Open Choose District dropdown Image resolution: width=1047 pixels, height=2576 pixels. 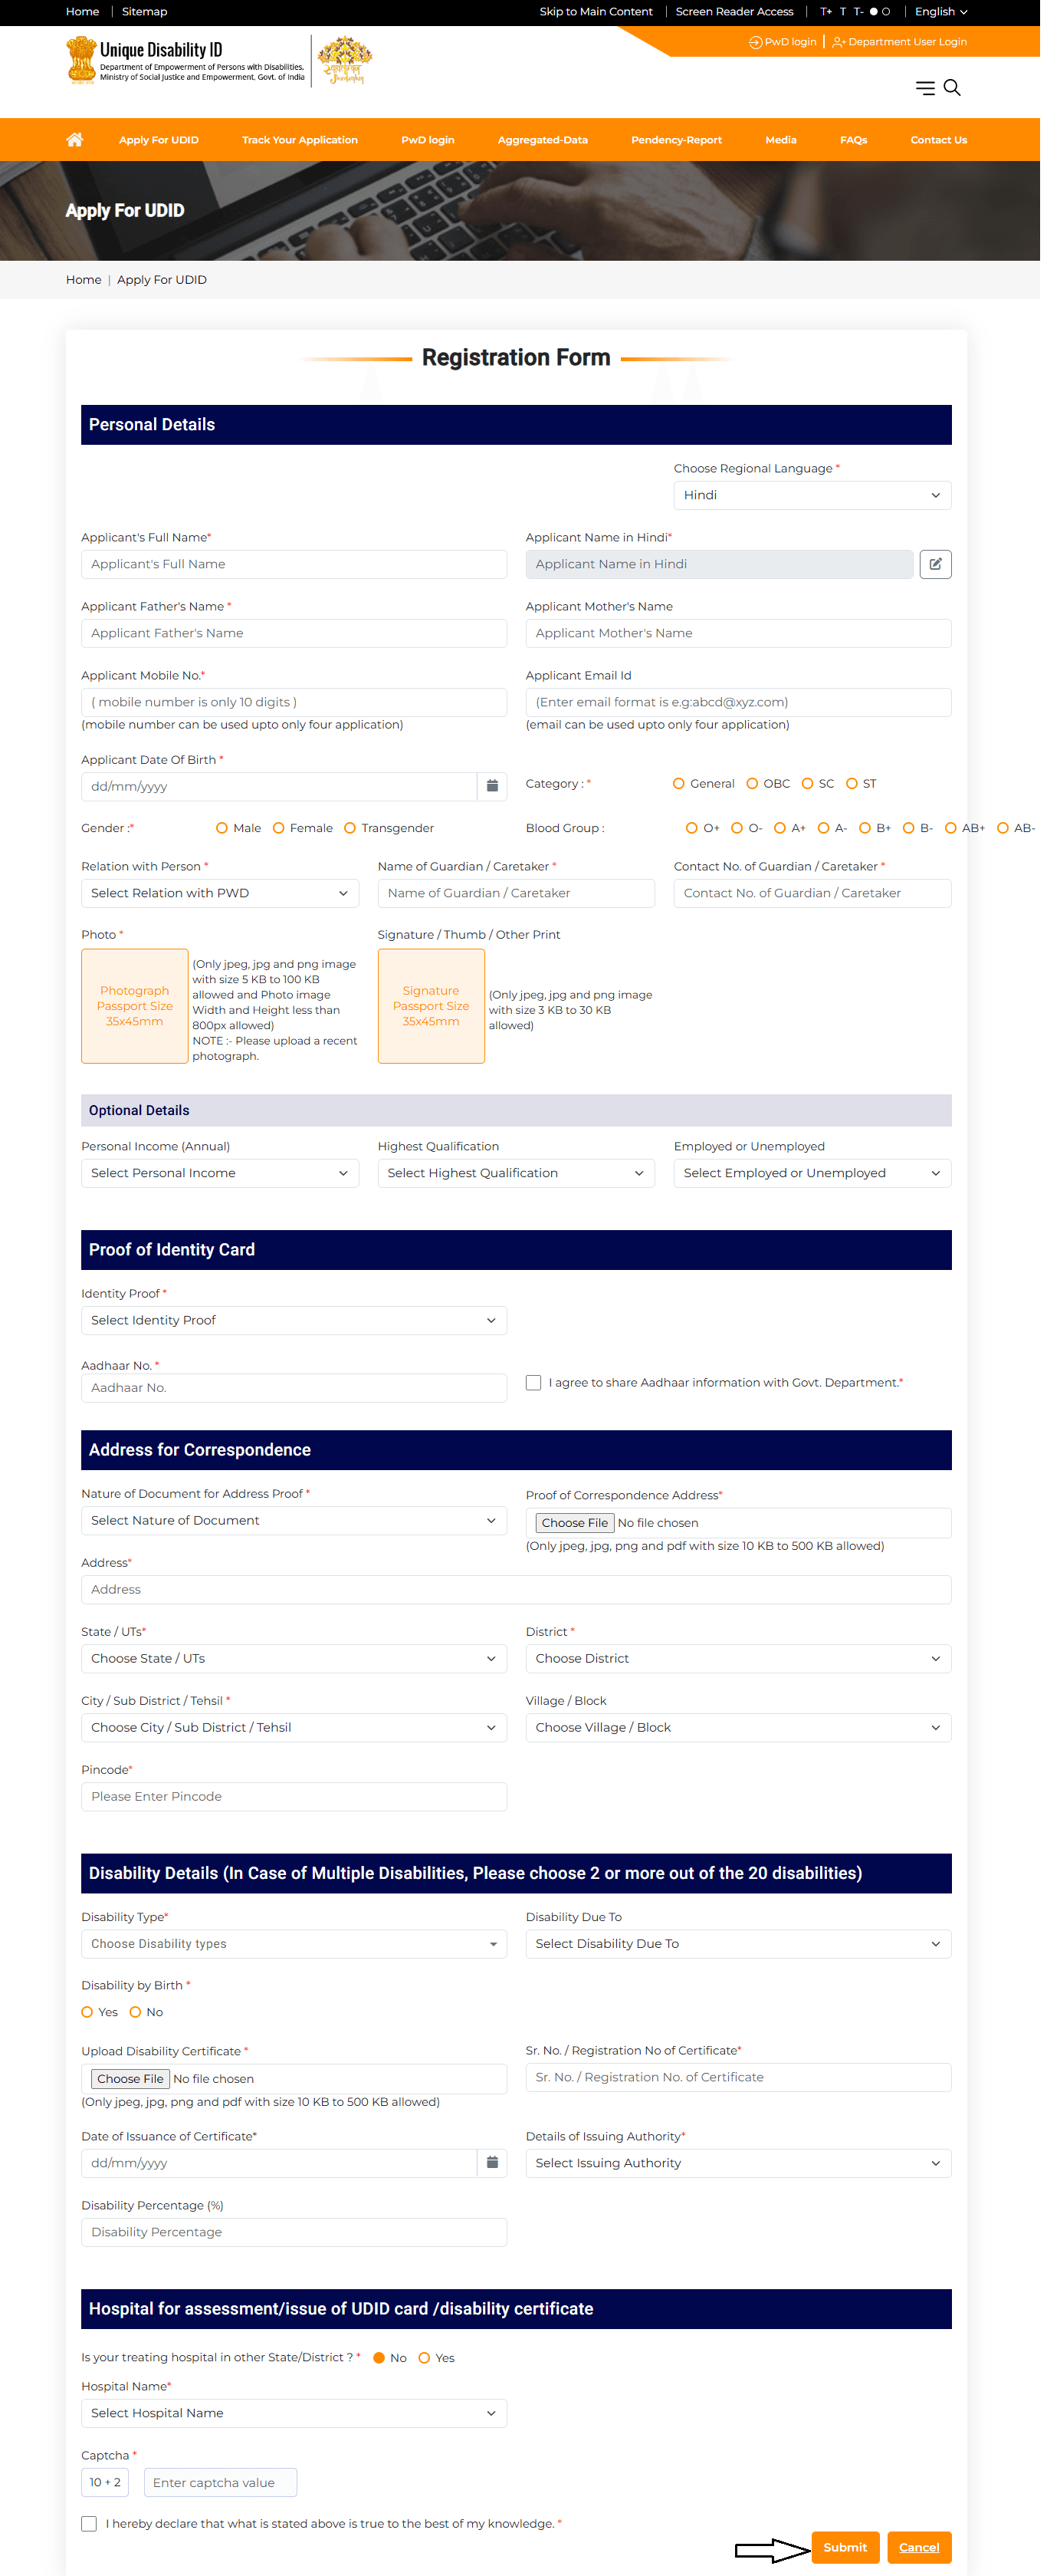coord(738,1658)
